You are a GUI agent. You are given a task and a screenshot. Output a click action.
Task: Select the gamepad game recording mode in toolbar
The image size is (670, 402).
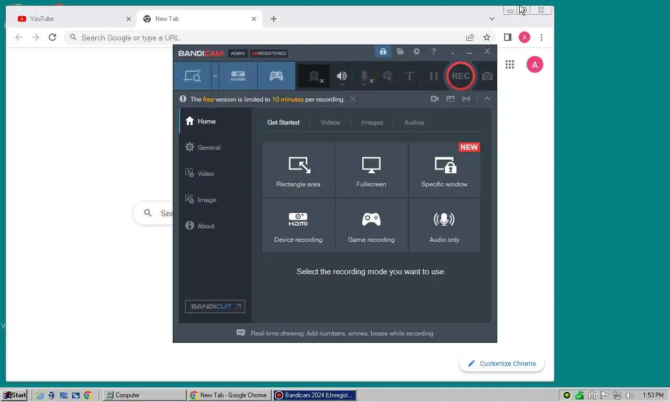click(276, 76)
